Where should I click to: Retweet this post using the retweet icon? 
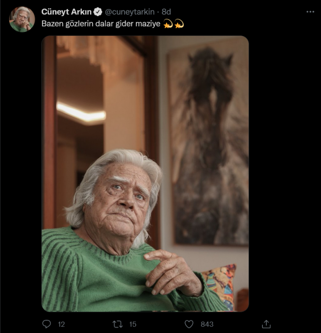(118, 324)
